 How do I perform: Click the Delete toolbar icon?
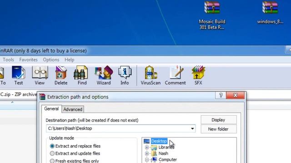61,76
